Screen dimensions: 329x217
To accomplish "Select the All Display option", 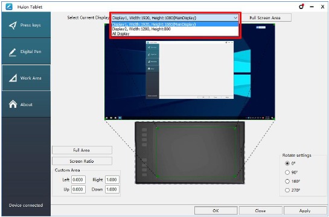I will click(175, 34).
